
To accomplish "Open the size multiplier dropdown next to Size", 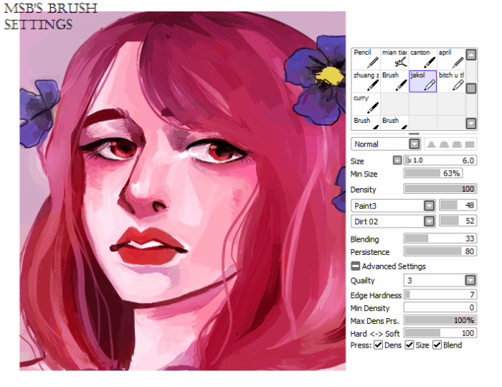I will [x=397, y=160].
